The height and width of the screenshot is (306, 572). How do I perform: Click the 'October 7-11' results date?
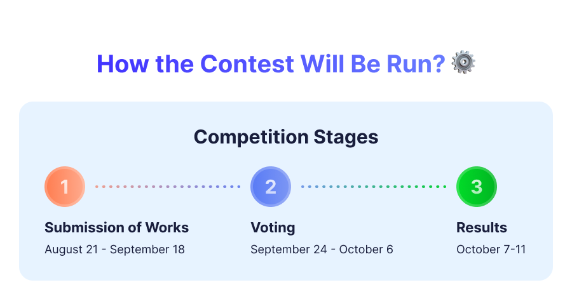(491, 249)
